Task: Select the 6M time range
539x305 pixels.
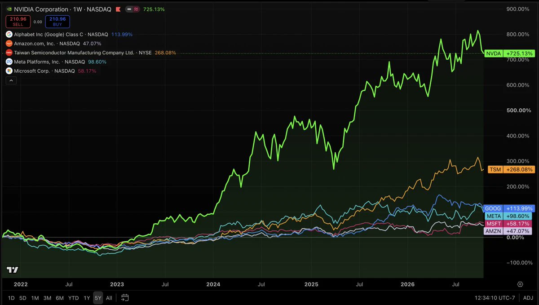Action: (60, 298)
